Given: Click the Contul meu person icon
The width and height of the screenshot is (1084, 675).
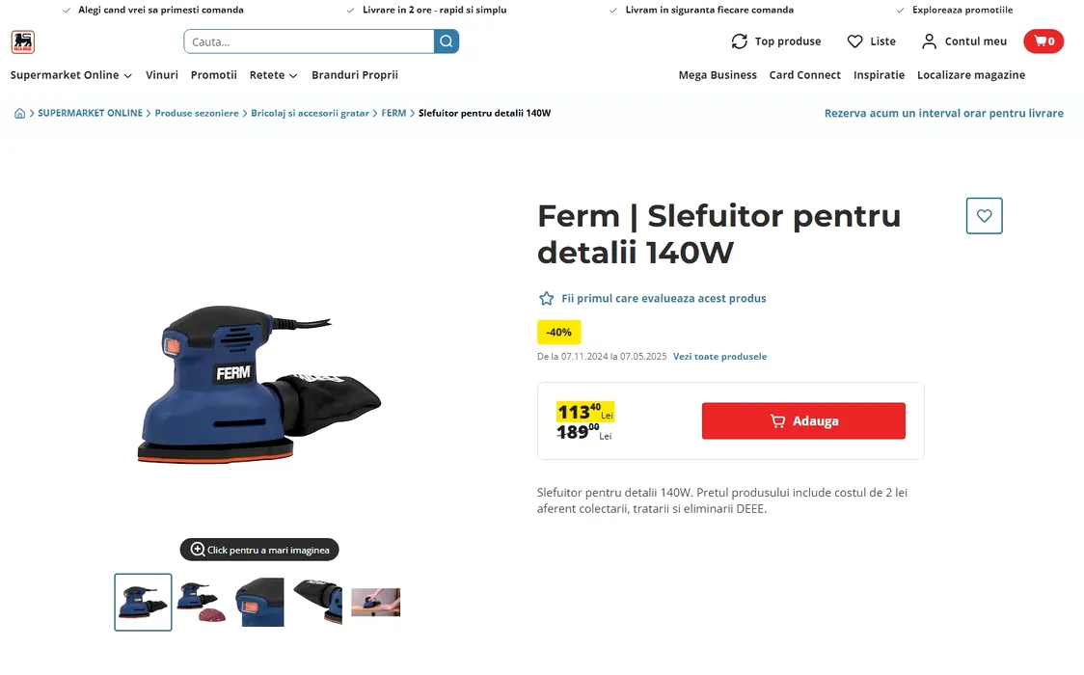Looking at the screenshot, I should (929, 41).
